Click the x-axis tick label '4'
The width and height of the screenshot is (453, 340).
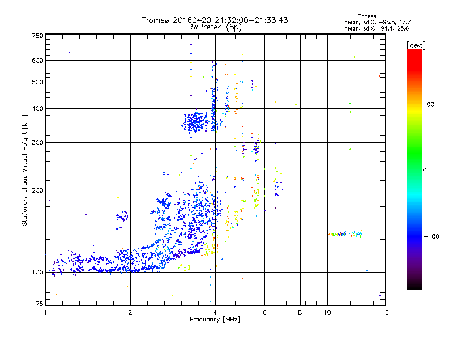pos(215,312)
